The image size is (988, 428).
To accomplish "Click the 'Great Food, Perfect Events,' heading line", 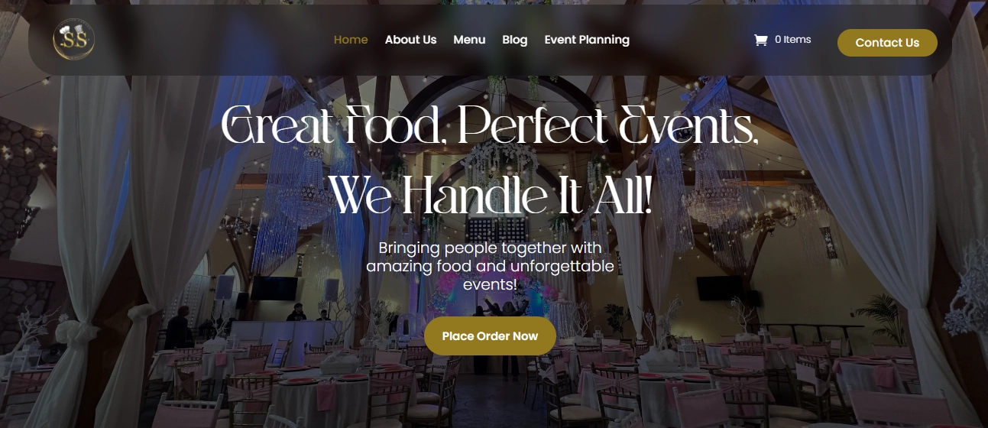I will (x=490, y=126).
